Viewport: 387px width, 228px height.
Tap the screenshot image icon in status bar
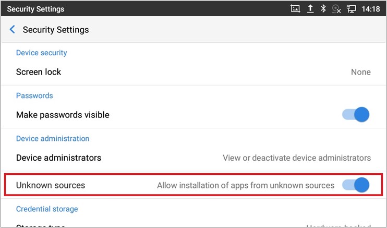click(x=295, y=9)
